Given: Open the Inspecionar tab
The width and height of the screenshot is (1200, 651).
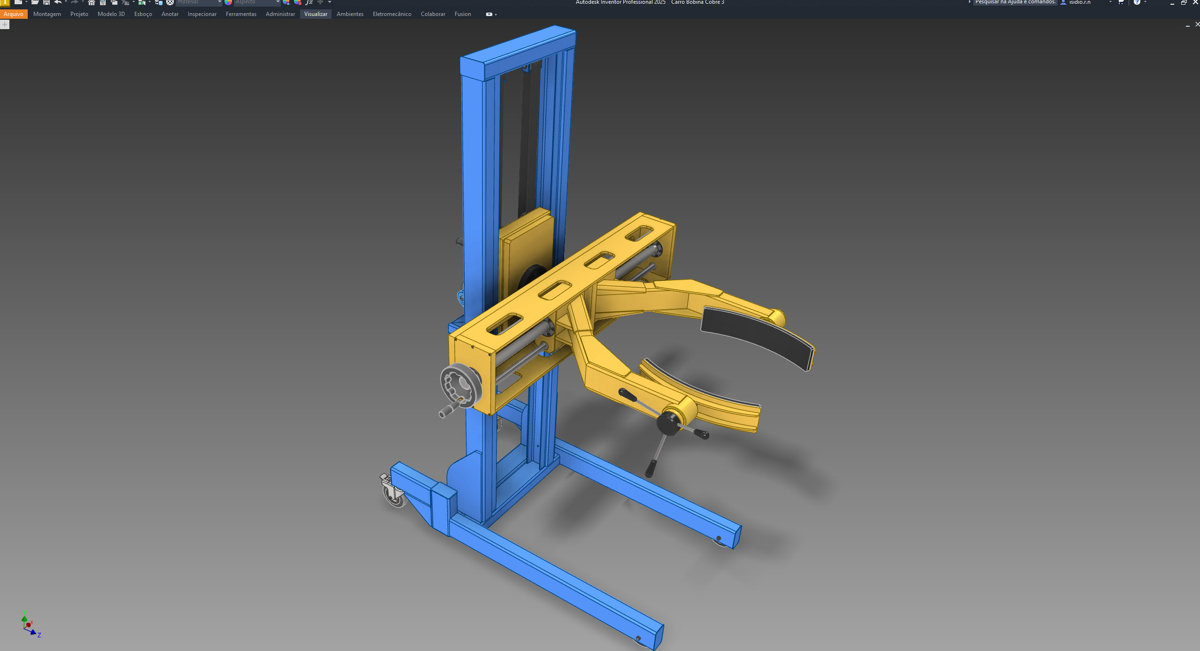Looking at the screenshot, I should [202, 14].
